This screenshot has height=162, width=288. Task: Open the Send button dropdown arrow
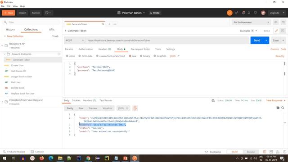[x=266, y=40]
